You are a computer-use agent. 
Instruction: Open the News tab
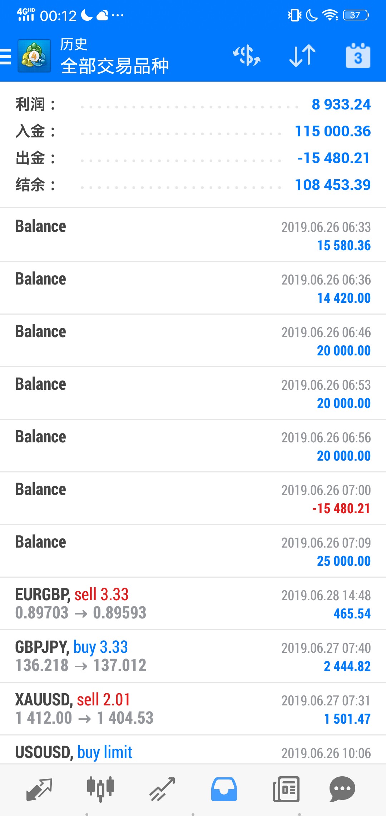[286, 789]
